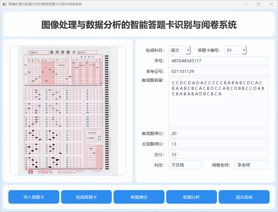
Task: Start grading with 批阅答题卡 button
Action: (86, 197)
